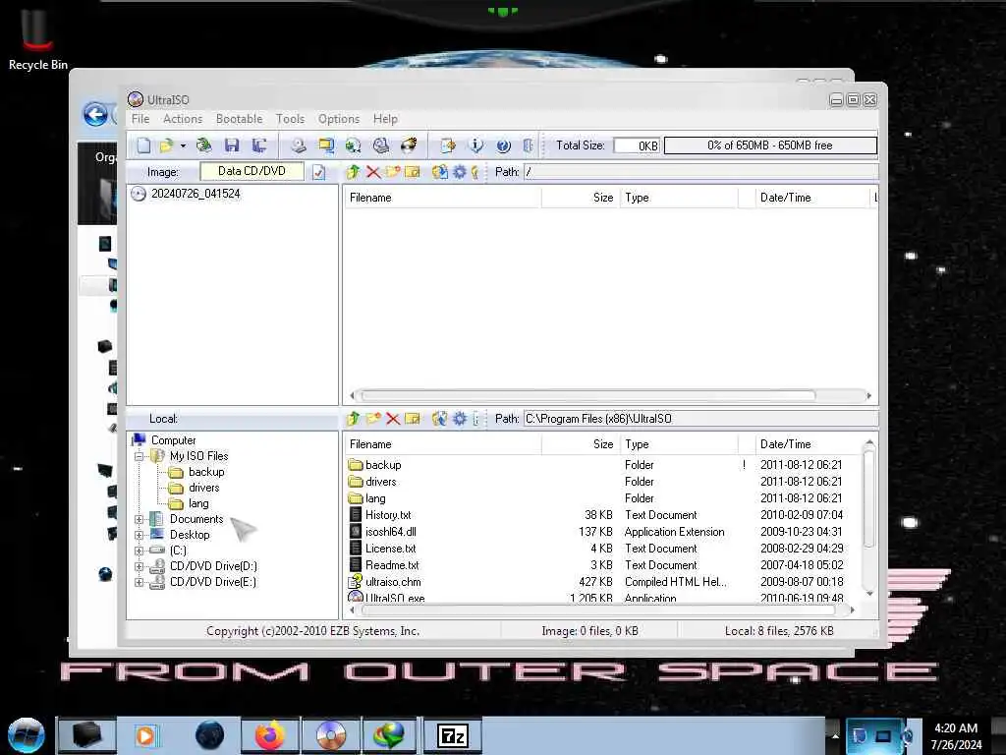
Task: Click the Convert image toolbar icon
Action: coord(354,145)
